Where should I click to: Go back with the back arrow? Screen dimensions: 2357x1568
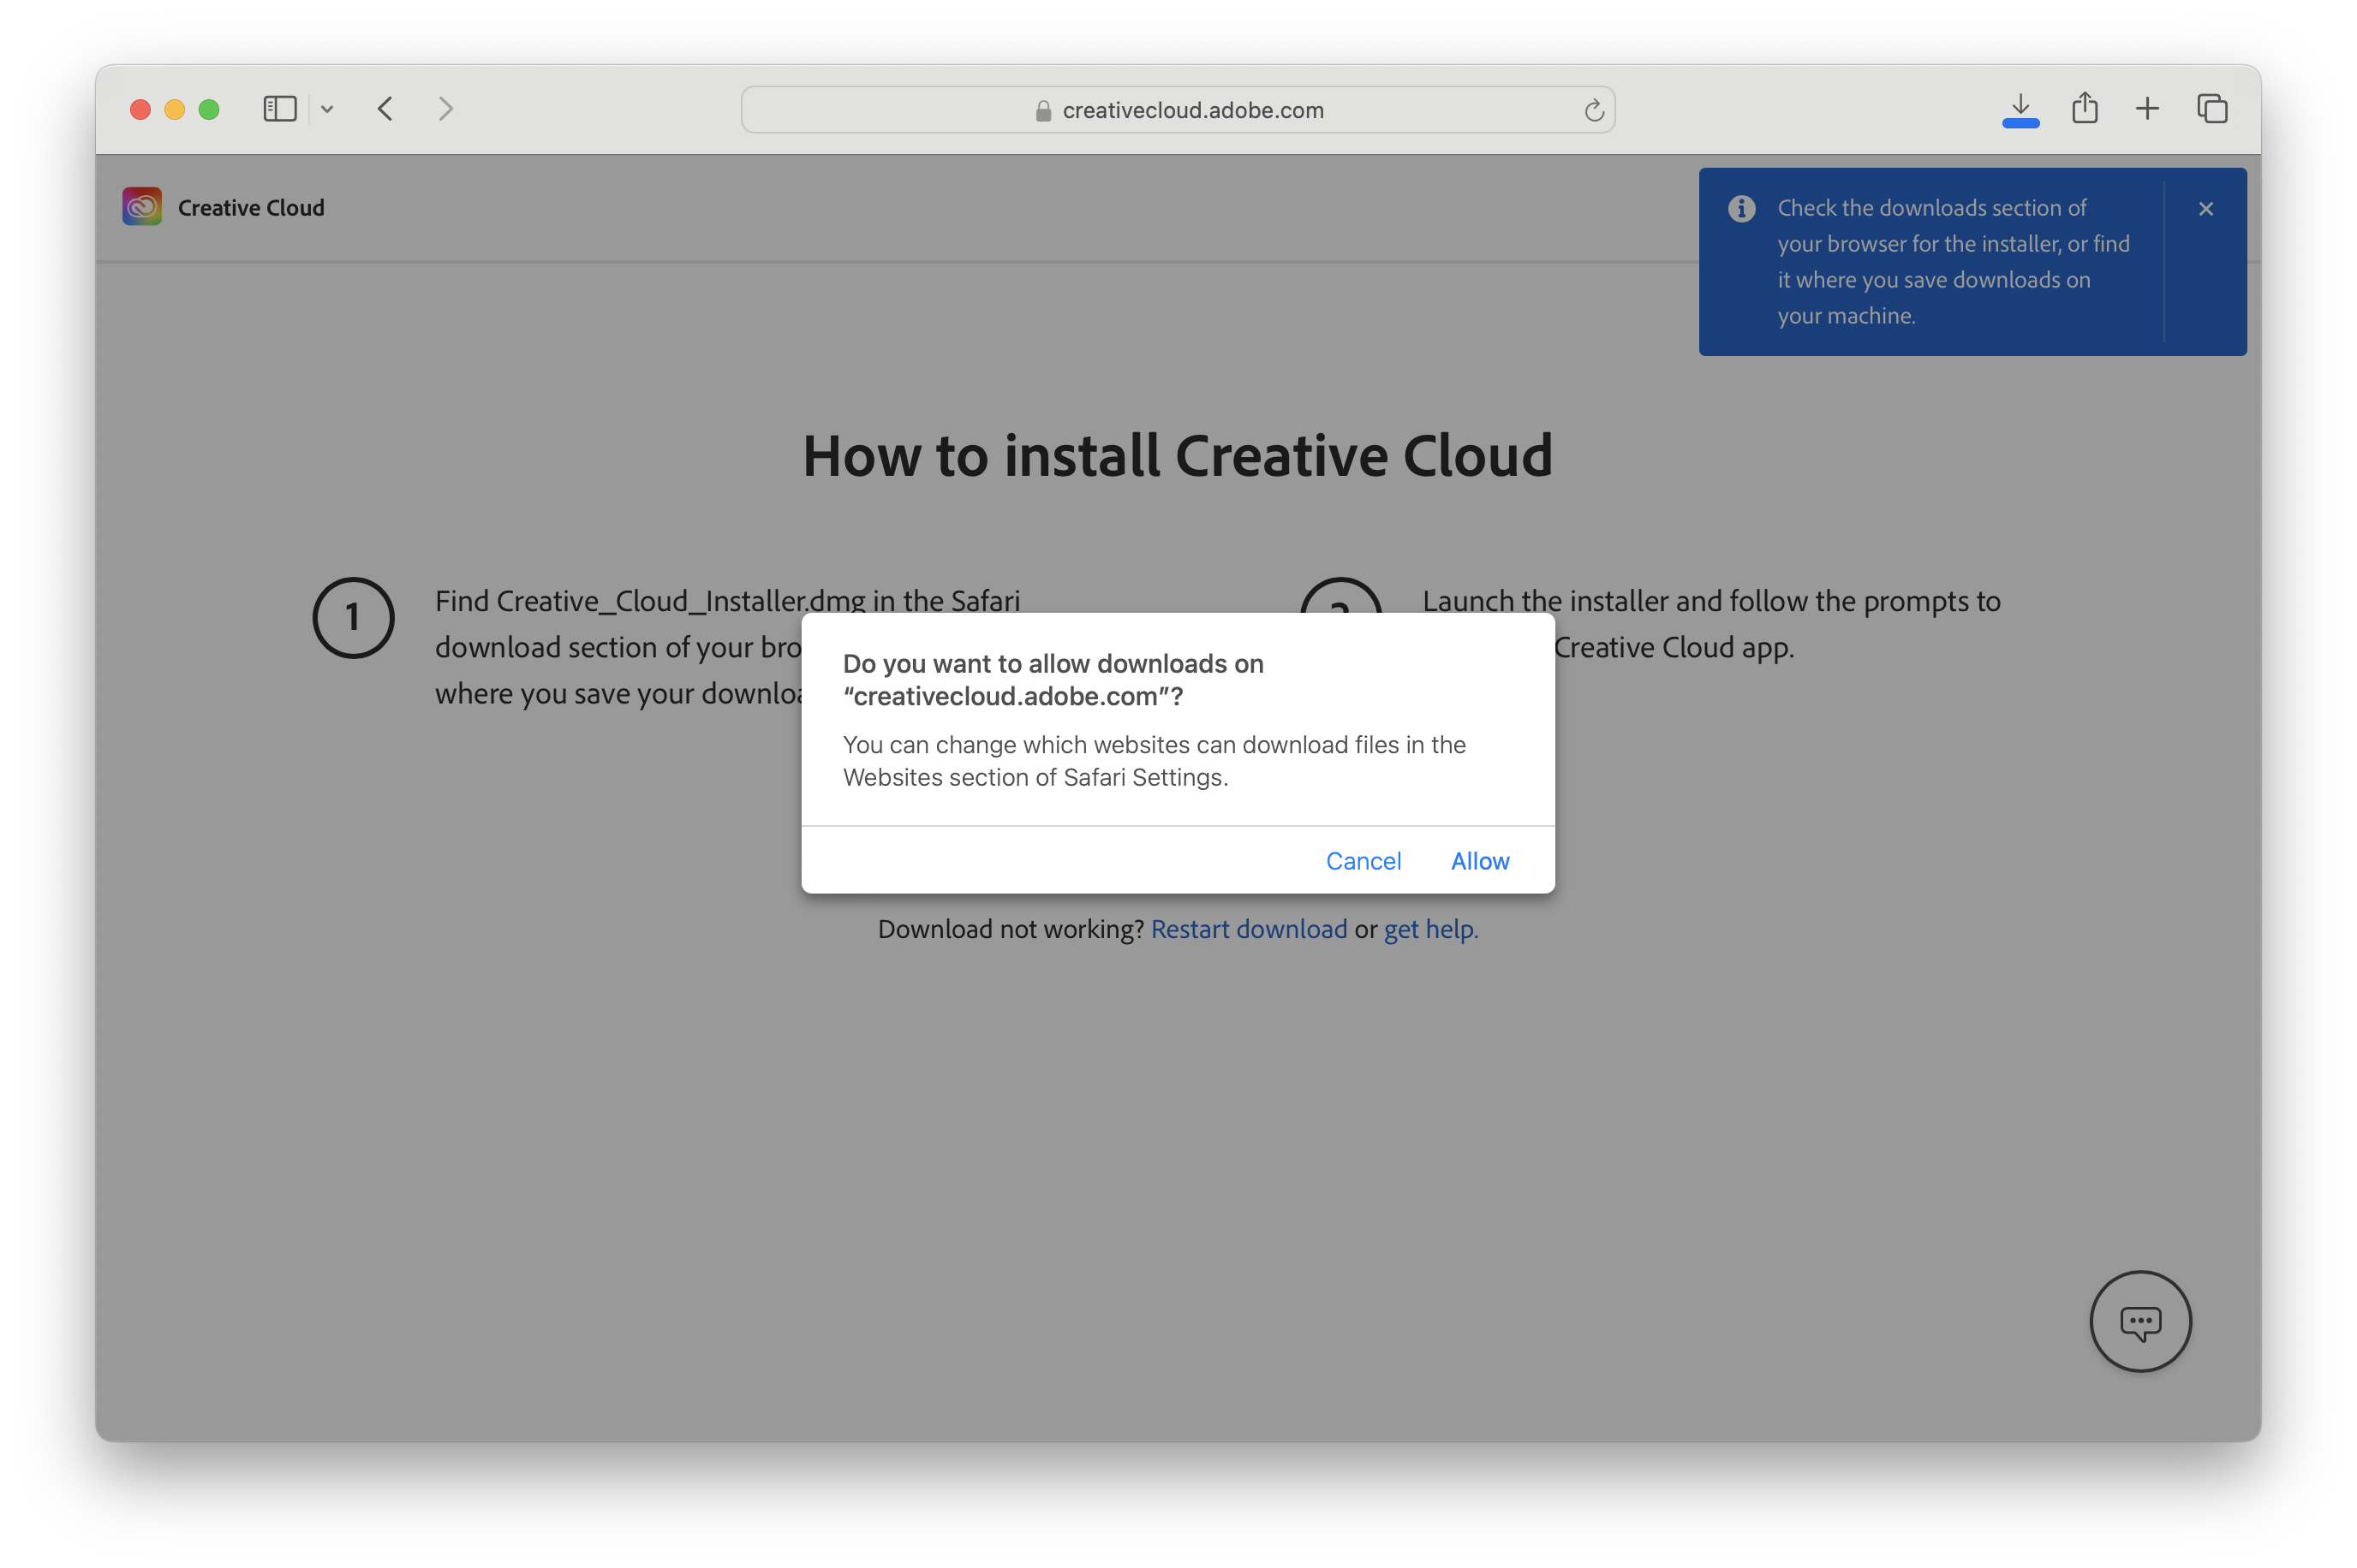click(386, 108)
